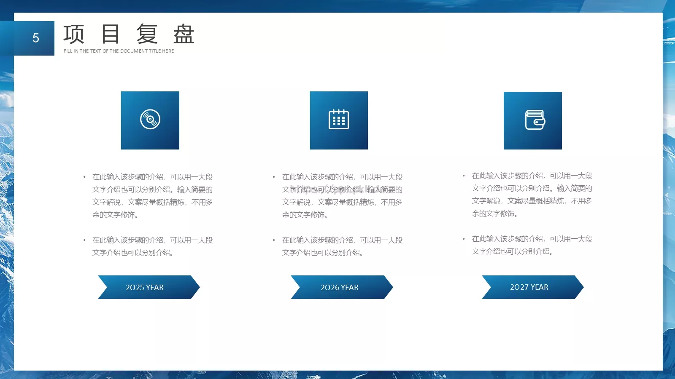The image size is (675, 379).
Task: Select subtitle FILL IN THE TEXT OF THE DOCUMENT TITLE HERE
Action: pyautogui.click(x=119, y=51)
